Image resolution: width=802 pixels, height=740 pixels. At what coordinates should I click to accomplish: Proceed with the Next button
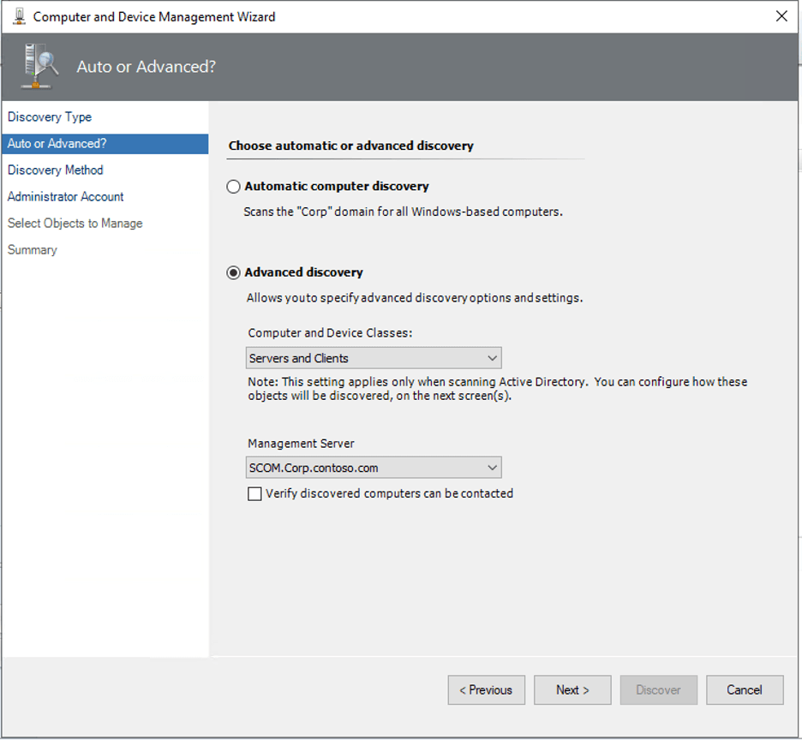pyautogui.click(x=572, y=690)
